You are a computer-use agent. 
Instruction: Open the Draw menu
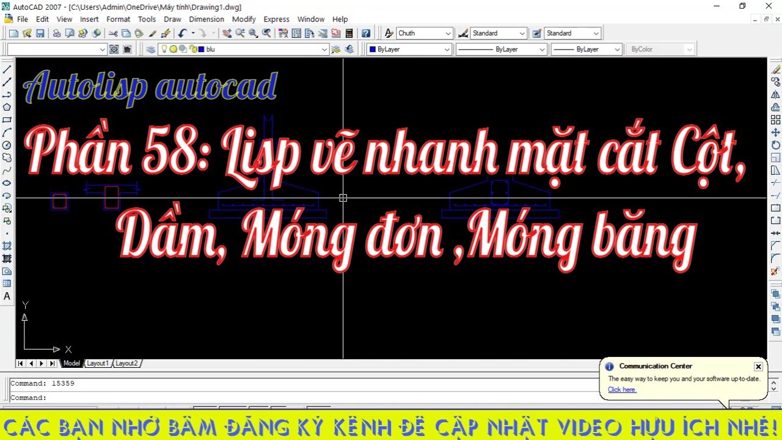[172, 19]
